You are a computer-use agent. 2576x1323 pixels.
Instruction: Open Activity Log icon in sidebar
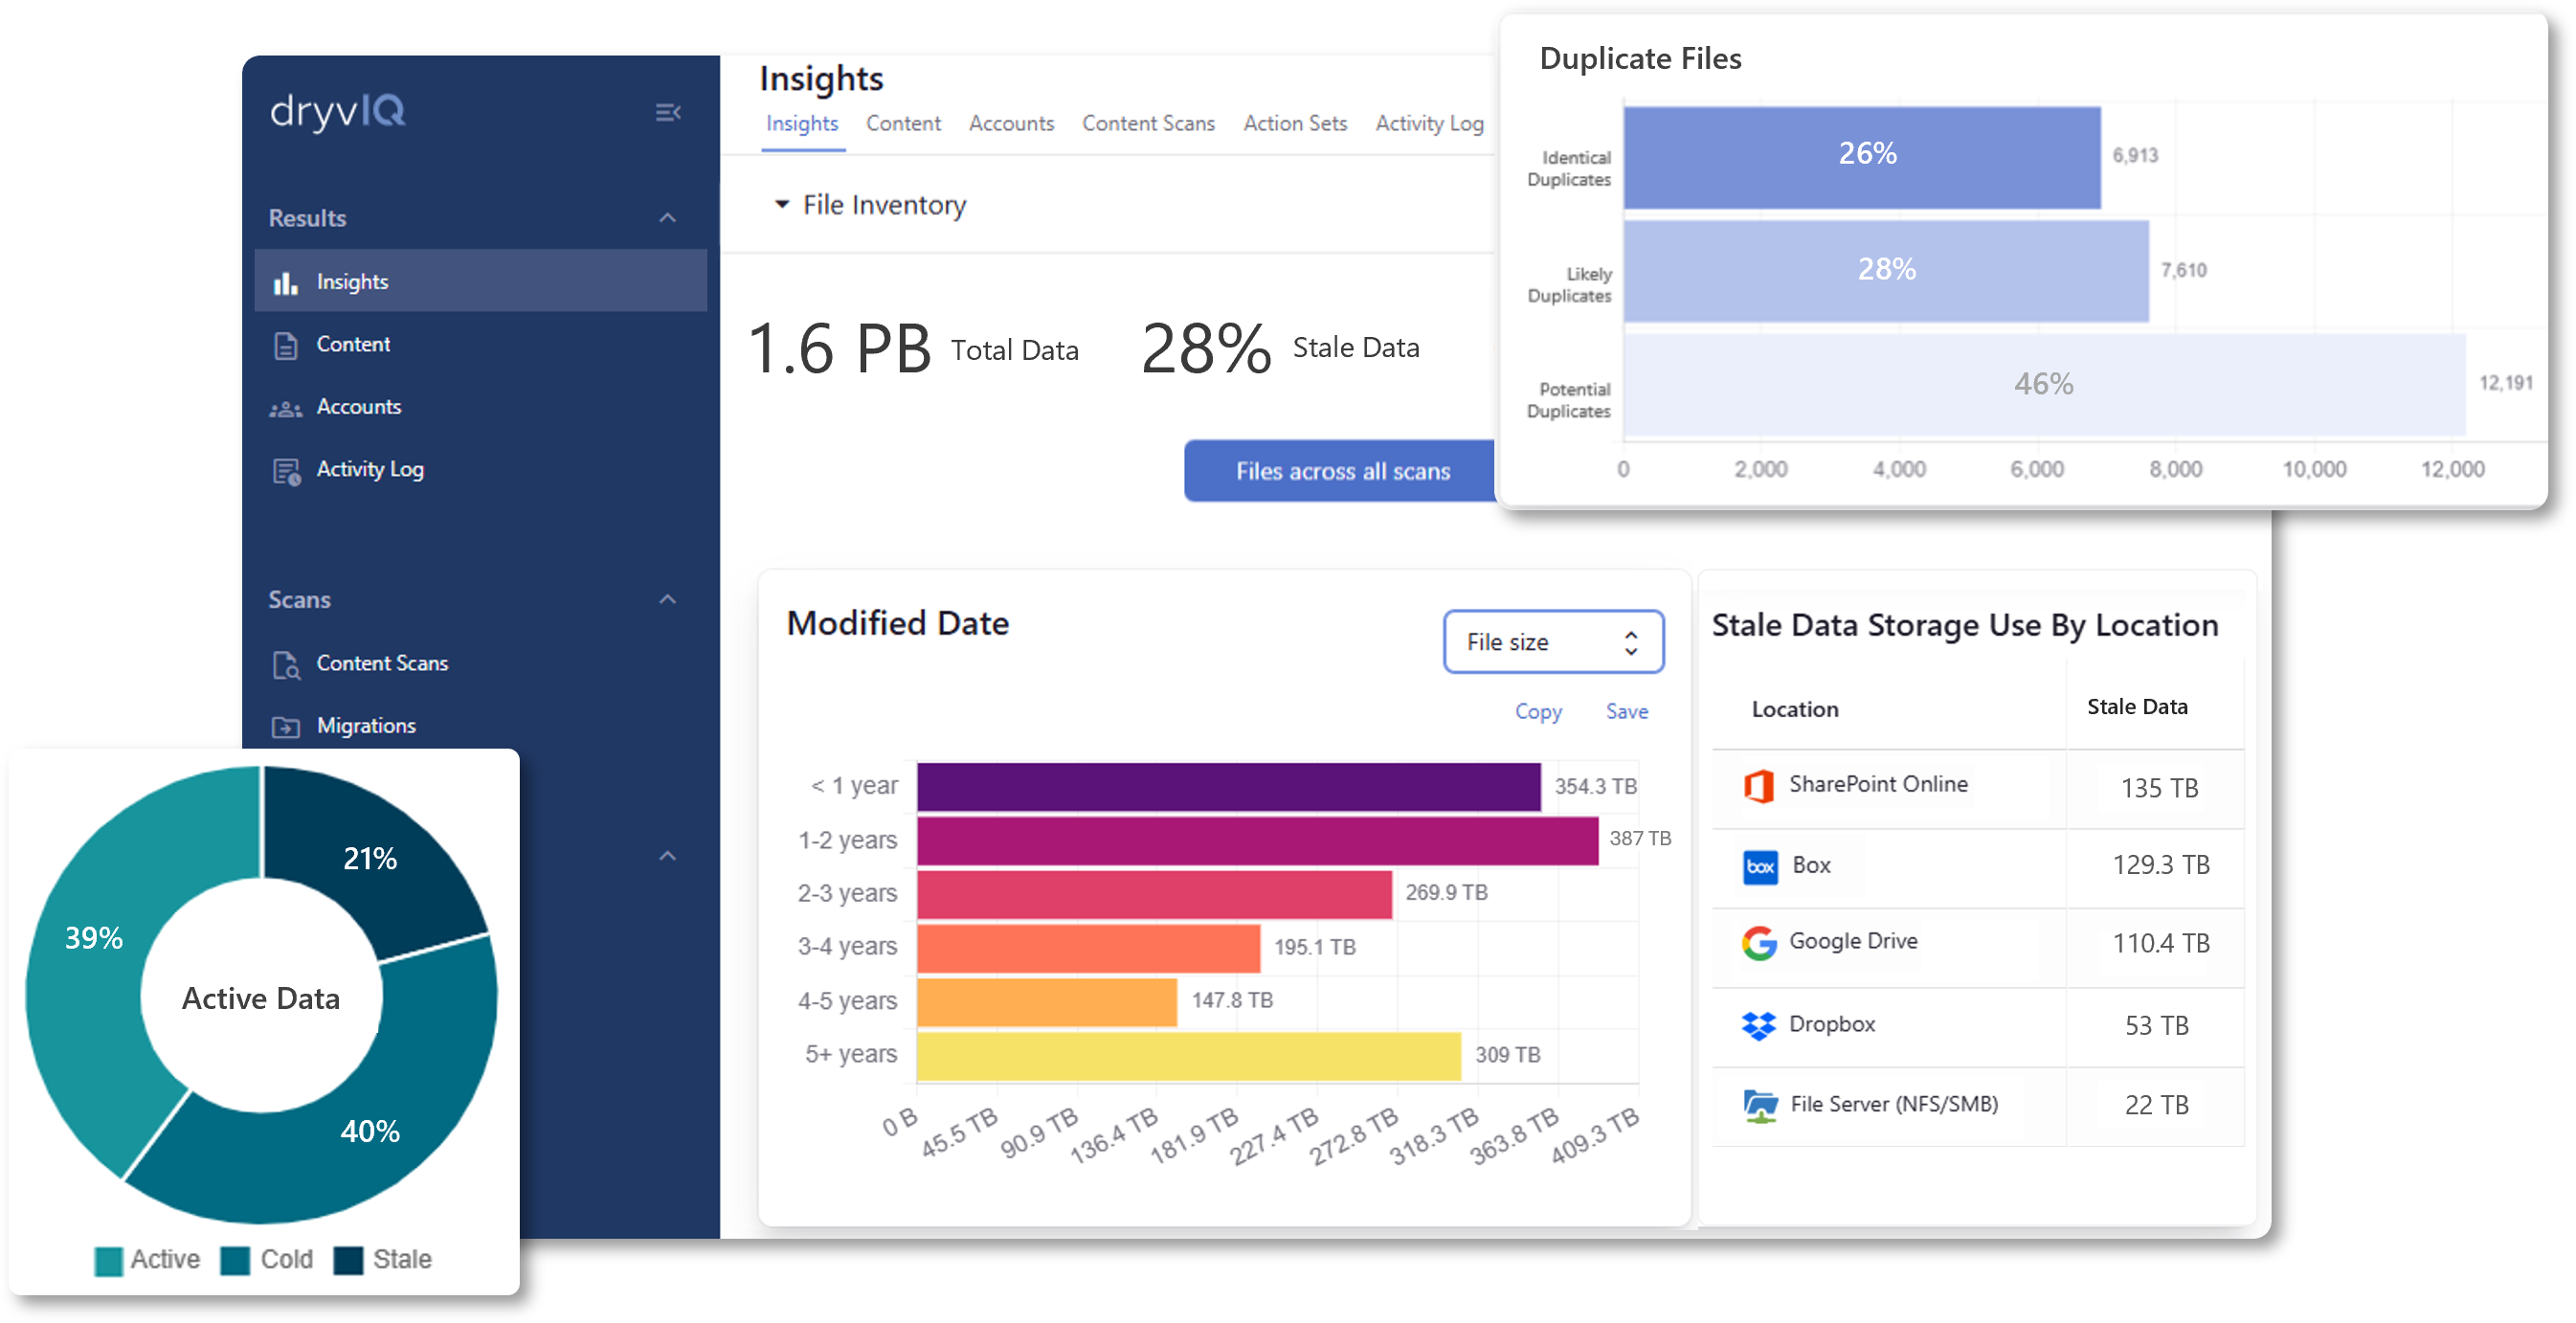[x=287, y=472]
